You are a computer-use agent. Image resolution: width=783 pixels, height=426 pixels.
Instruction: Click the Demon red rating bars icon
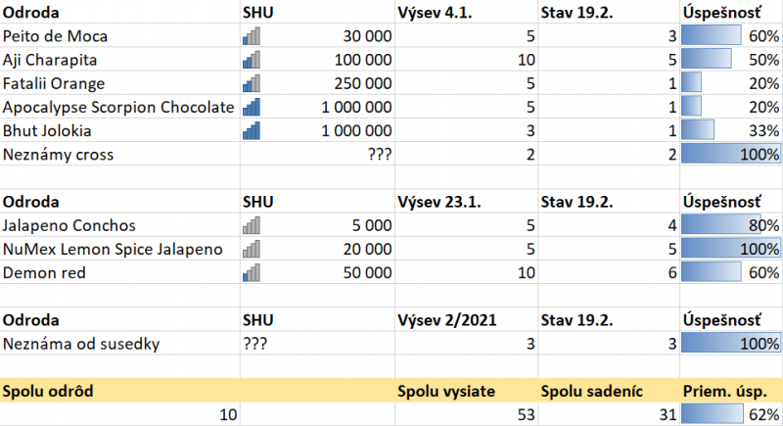tap(251, 272)
